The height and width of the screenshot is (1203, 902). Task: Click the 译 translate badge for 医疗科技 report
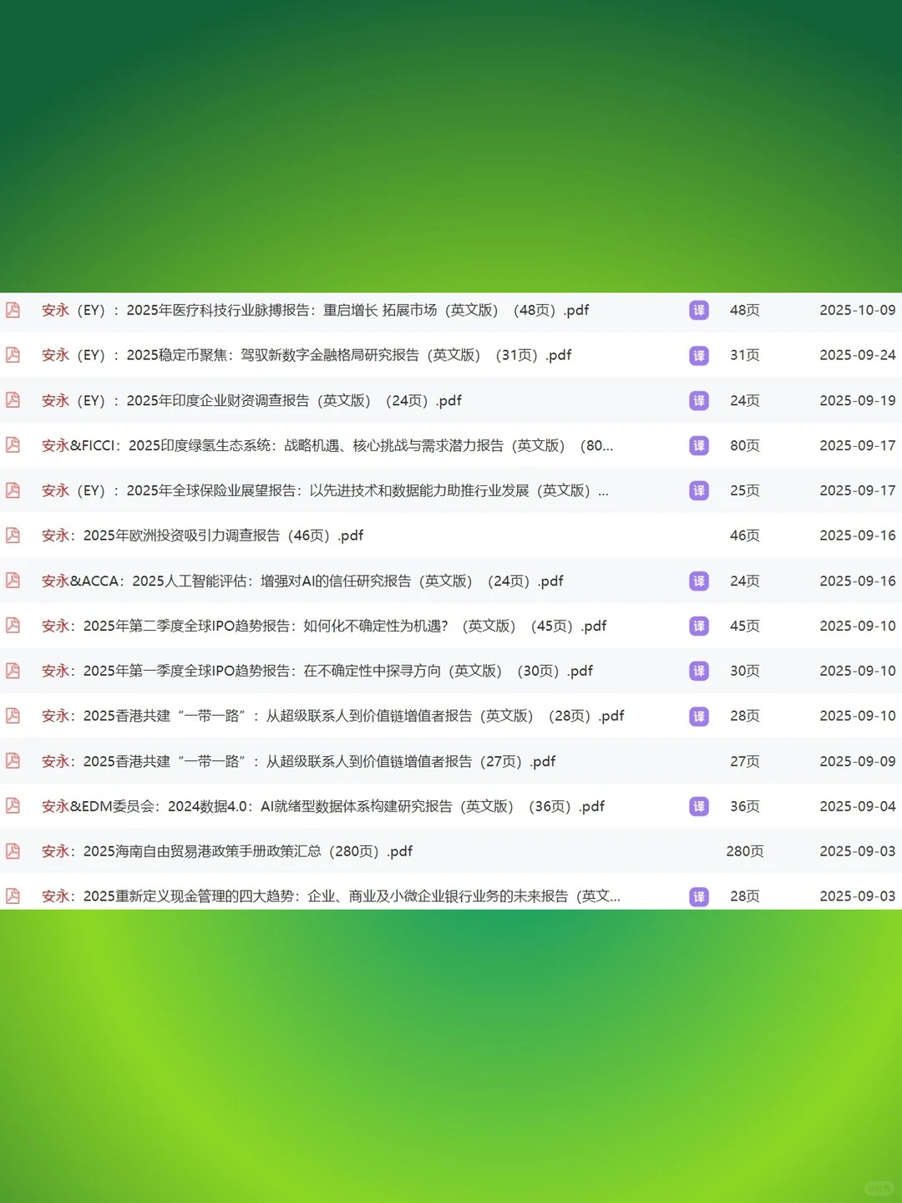(699, 310)
